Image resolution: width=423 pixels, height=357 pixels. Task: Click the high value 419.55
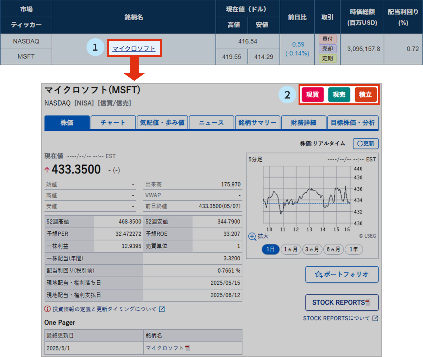point(232,57)
